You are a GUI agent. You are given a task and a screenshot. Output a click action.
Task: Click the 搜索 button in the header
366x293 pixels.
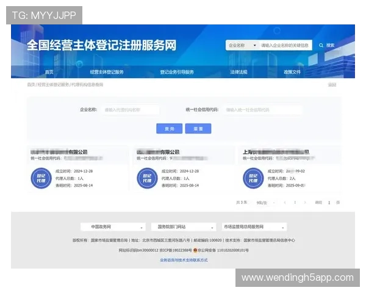(x=327, y=45)
